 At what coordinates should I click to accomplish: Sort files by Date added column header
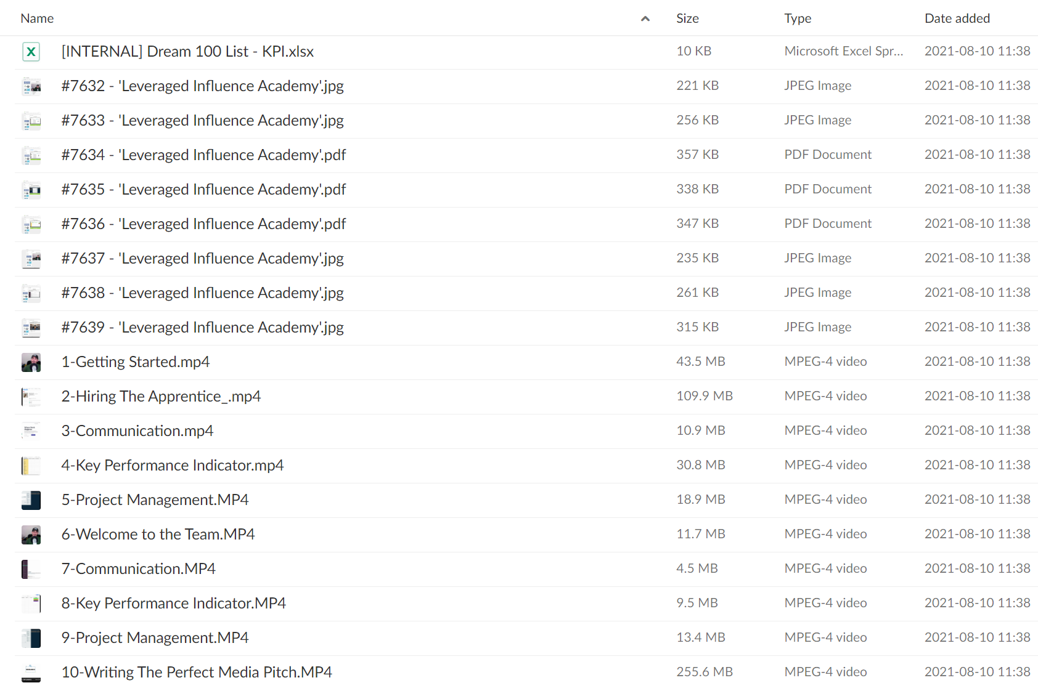tap(957, 18)
